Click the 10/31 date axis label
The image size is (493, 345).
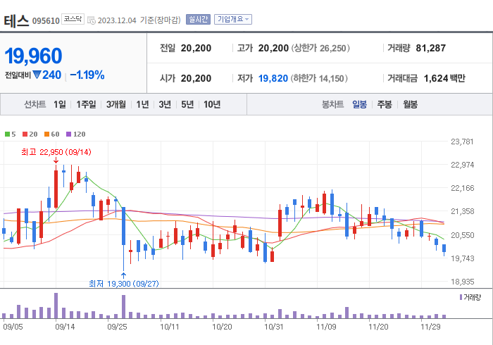[x=274, y=327]
